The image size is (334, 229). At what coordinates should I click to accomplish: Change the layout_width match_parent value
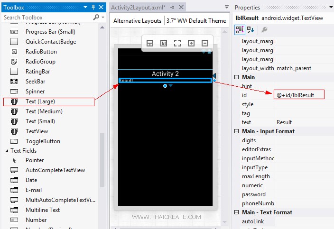304,68
